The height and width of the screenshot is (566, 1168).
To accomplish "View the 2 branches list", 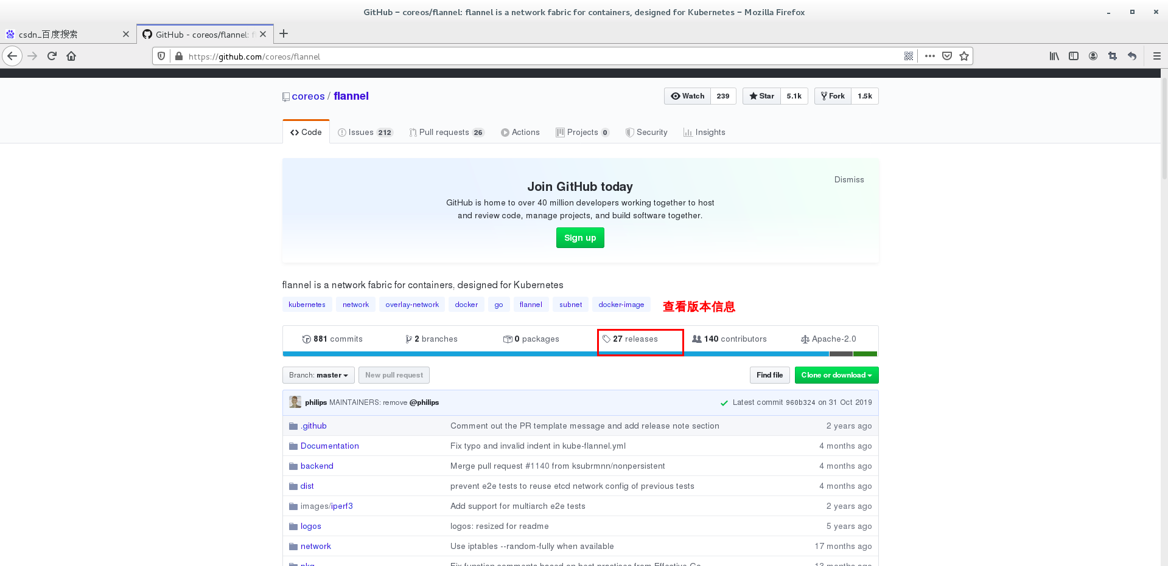I will tap(432, 339).
